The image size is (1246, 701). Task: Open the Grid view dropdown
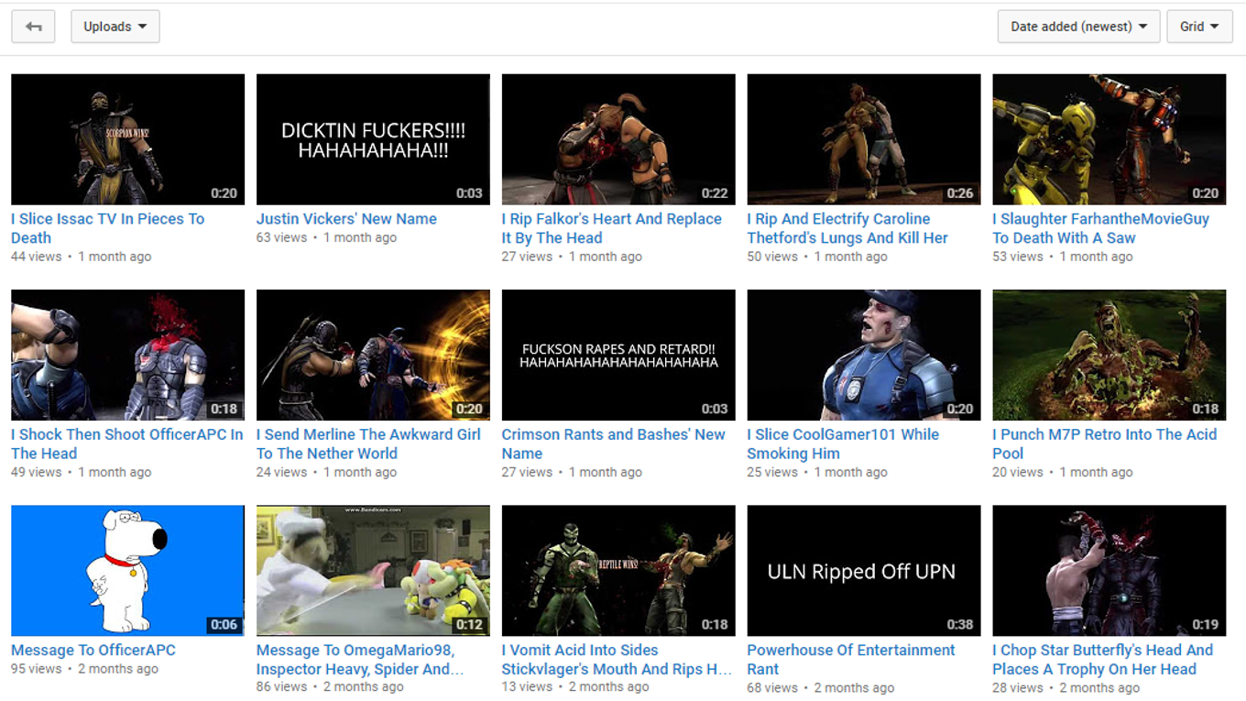[1198, 27]
